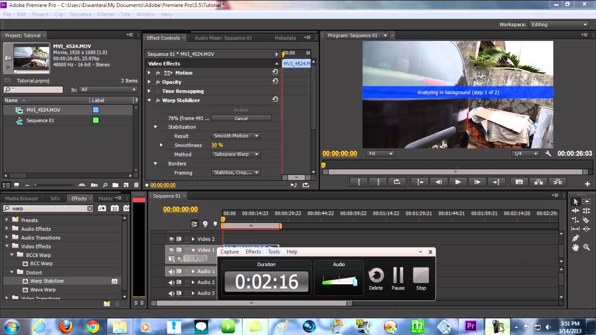Screen dimensions: 596x335
Task: Click Go to Out point button
Action: coord(496,182)
